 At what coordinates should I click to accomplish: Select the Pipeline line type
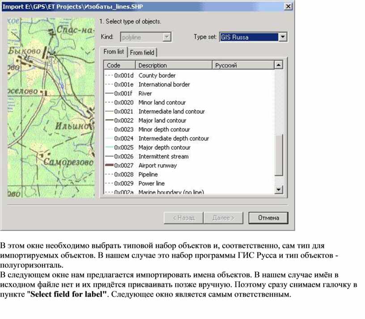(189, 174)
